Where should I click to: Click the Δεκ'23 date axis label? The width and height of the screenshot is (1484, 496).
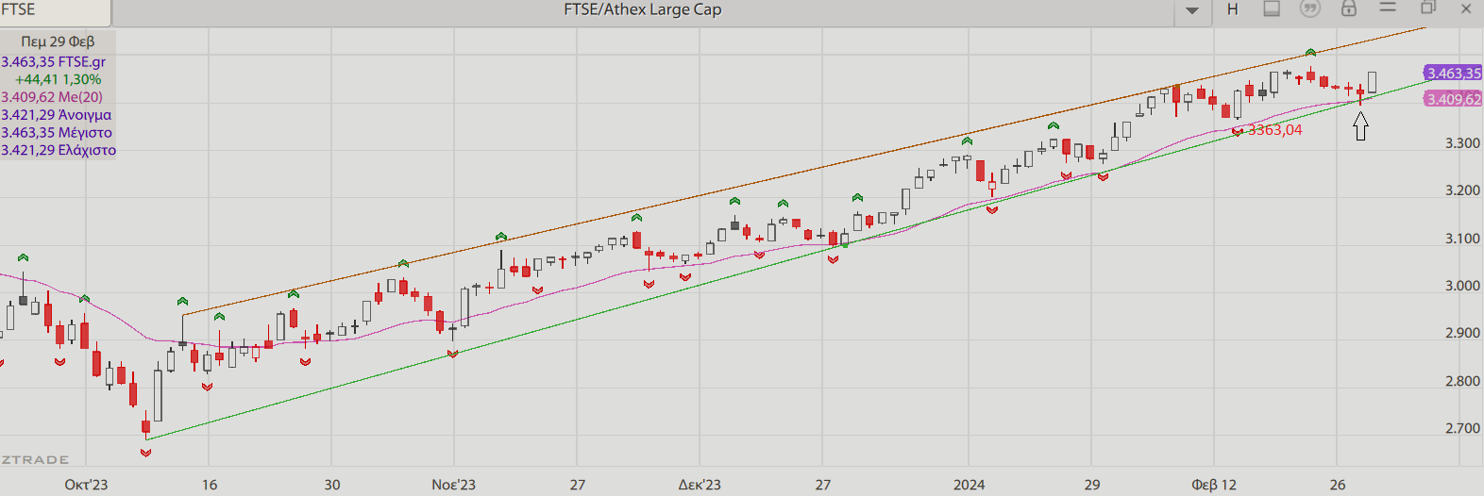pos(700,485)
